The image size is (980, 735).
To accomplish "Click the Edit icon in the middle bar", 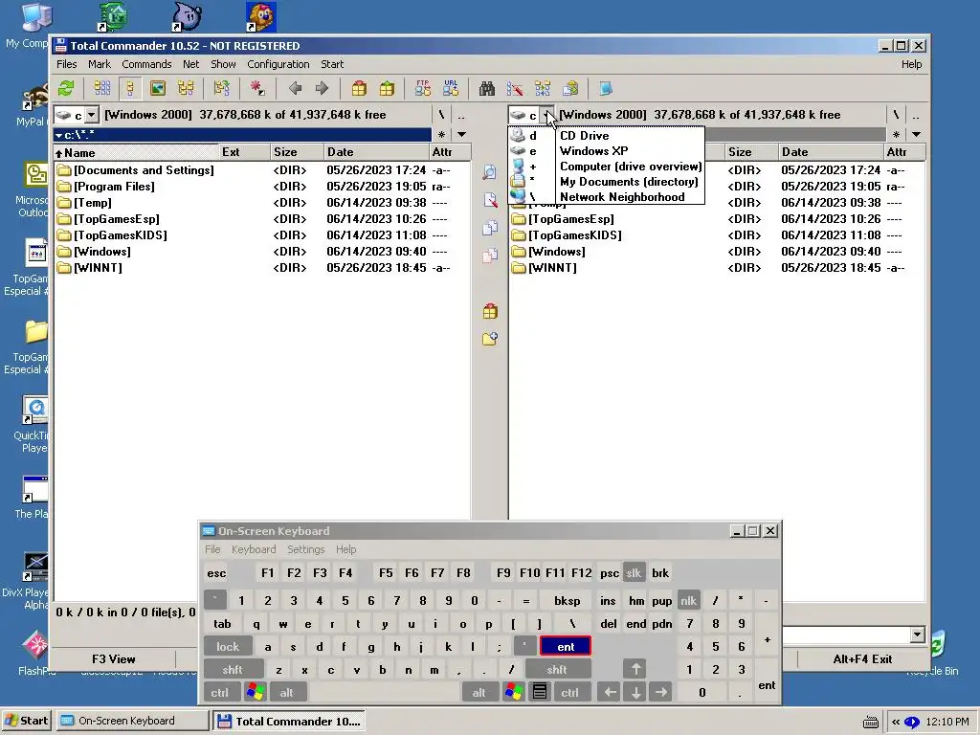I will (490, 200).
